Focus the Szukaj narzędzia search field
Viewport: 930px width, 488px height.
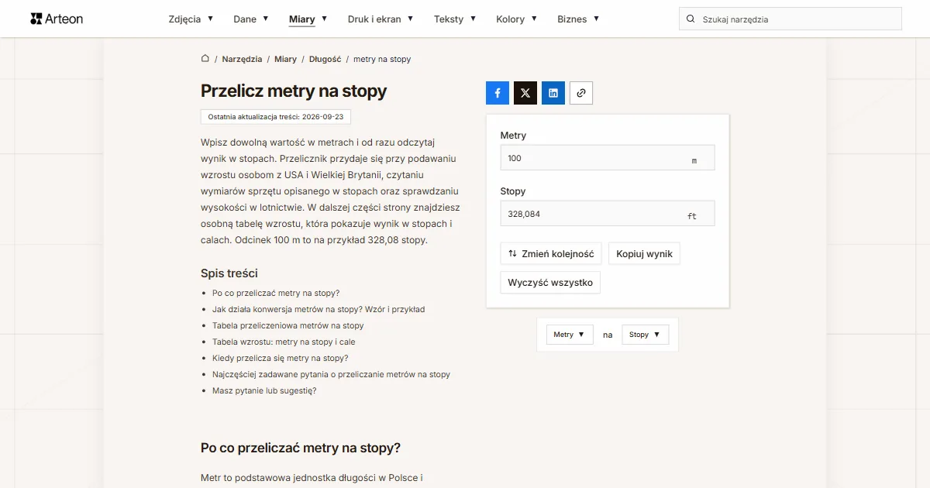790,19
